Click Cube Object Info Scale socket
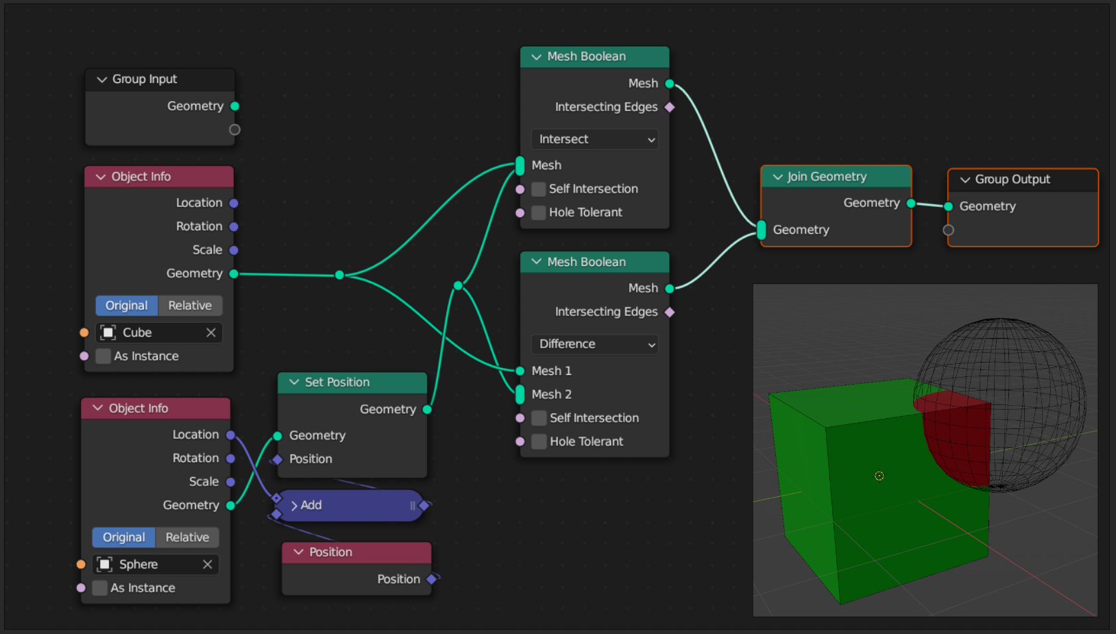Image resolution: width=1116 pixels, height=634 pixels. (234, 250)
